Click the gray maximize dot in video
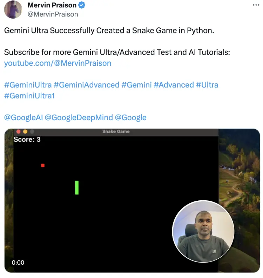The height and width of the screenshot is (278, 263). point(32,131)
